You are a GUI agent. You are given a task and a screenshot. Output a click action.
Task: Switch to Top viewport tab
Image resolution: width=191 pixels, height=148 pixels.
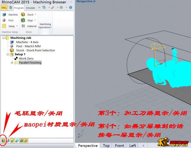(106, 145)
